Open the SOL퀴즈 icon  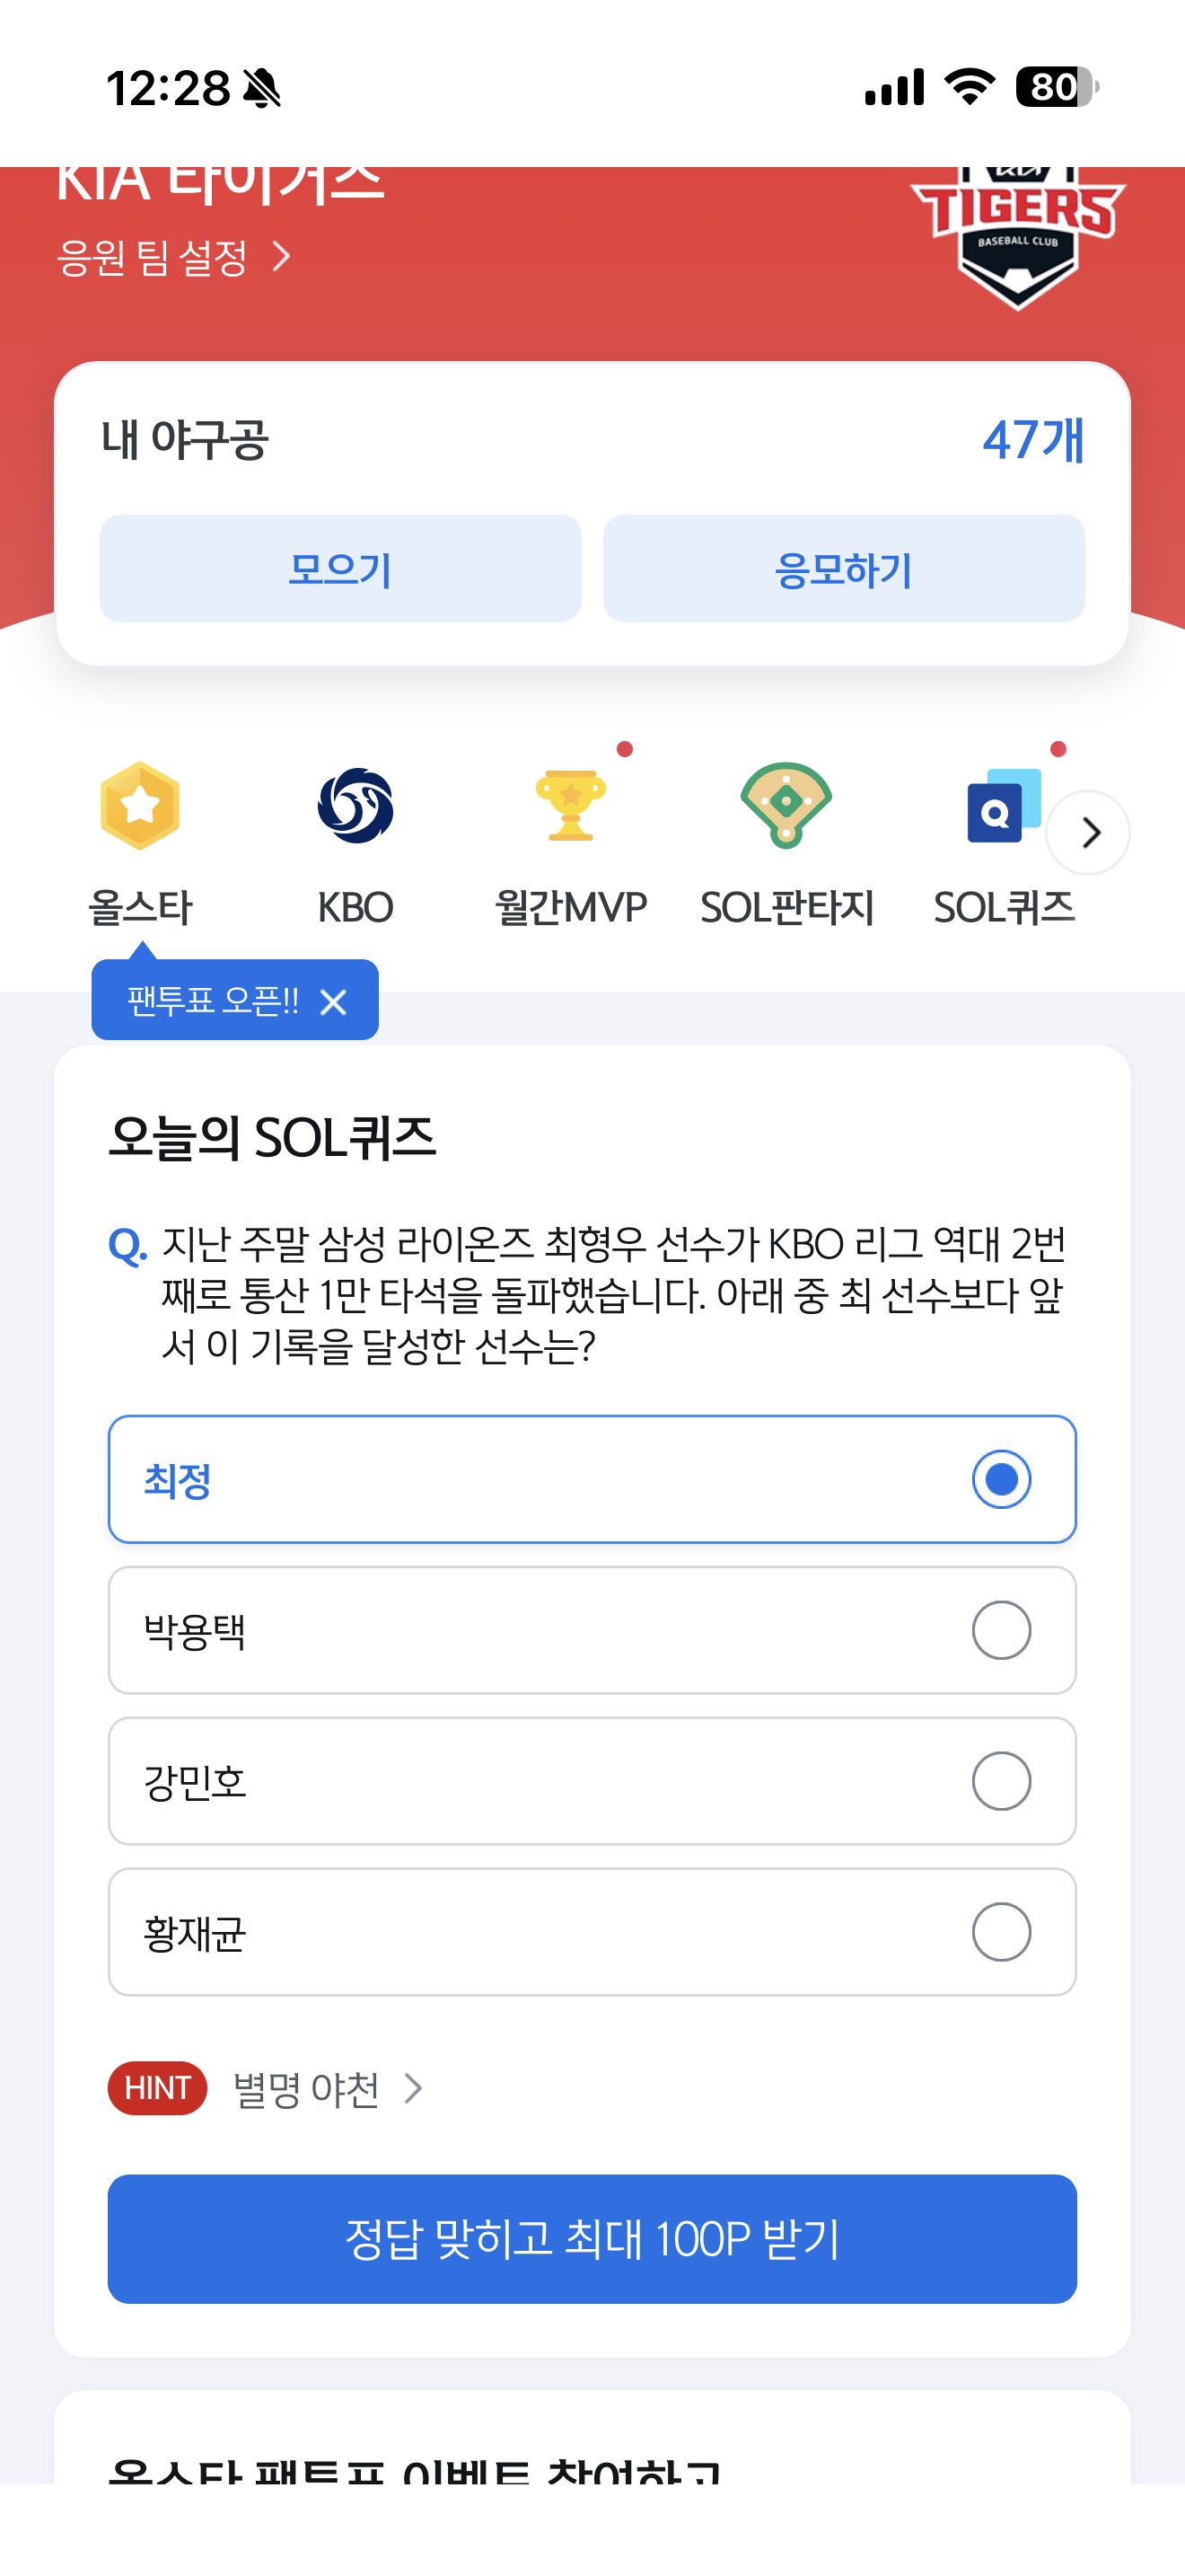(1003, 806)
